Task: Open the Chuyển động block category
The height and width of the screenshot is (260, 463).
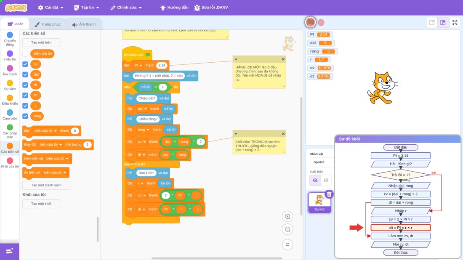Action: click(x=10, y=39)
